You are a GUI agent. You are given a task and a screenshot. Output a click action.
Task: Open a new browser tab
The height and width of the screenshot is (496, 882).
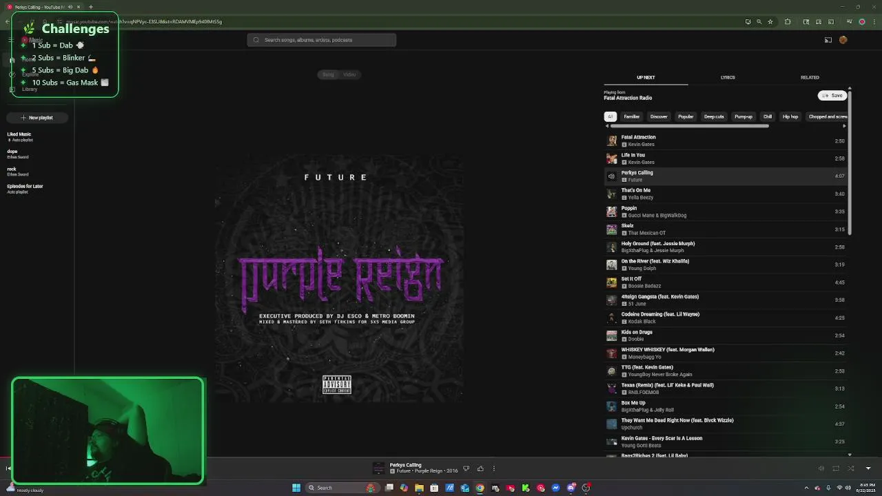click(90, 7)
